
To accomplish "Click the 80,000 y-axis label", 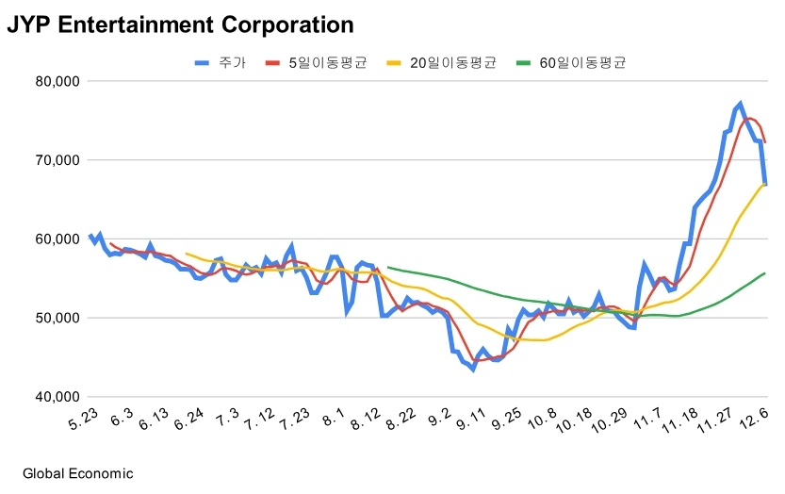I will coord(57,81).
